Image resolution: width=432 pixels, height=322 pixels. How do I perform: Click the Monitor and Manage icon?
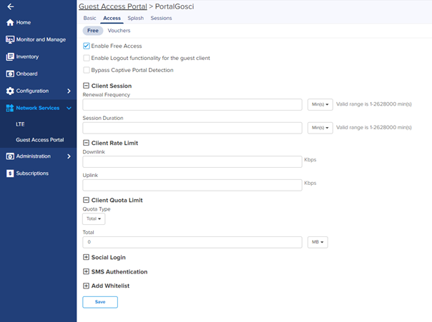(10, 39)
